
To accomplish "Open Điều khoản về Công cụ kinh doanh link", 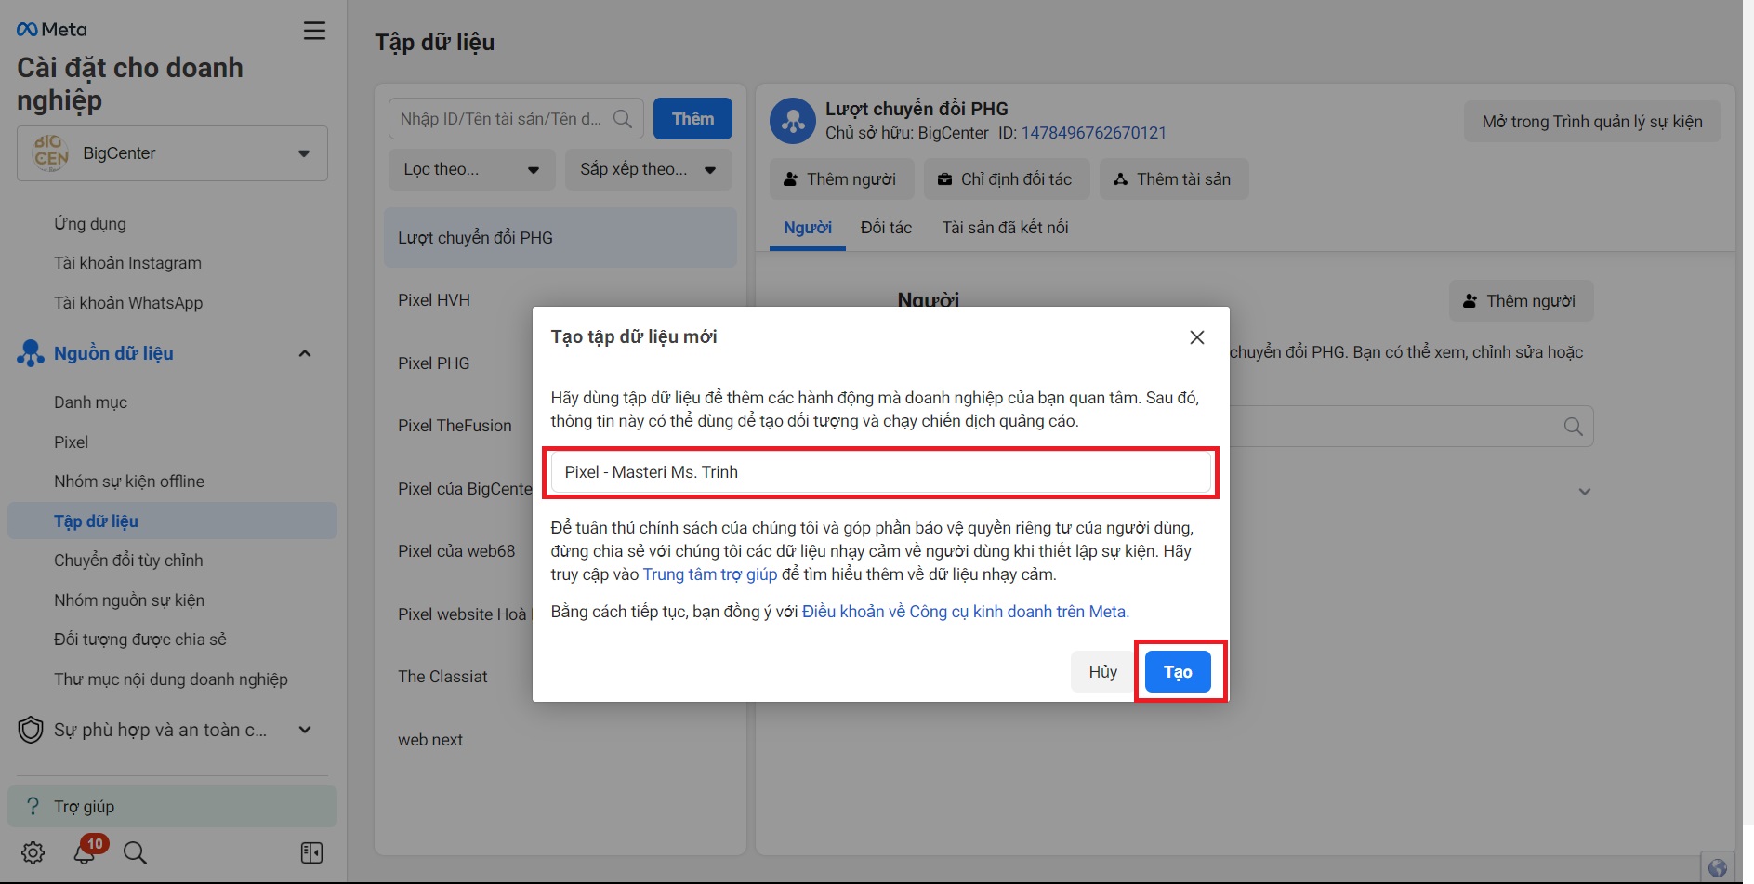I will point(966,612).
